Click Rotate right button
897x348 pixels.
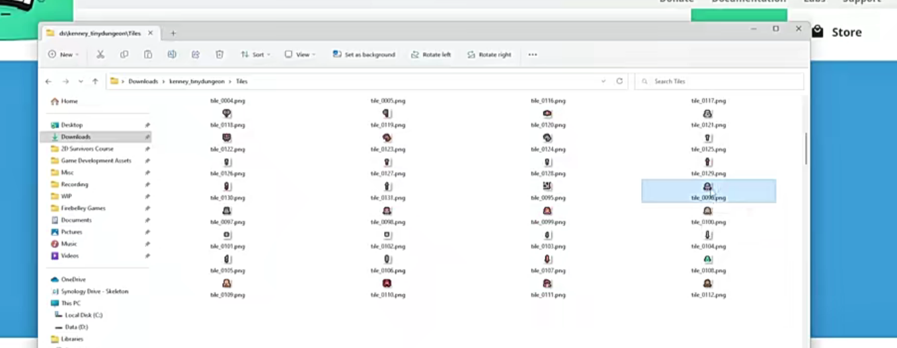[489, 55]
